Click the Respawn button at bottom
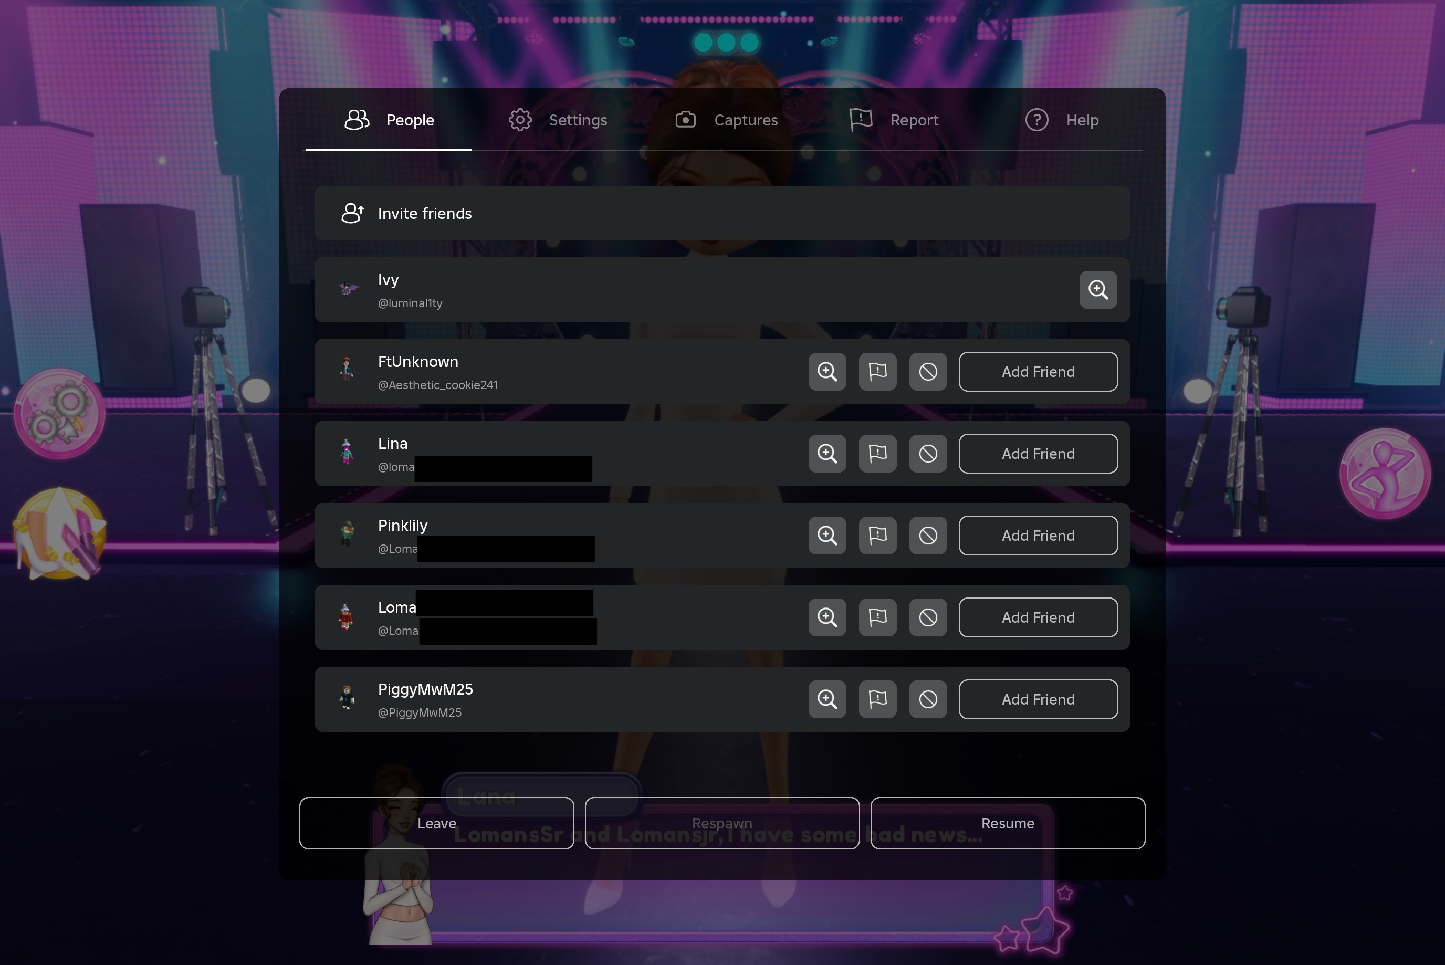 pos(721,823)
